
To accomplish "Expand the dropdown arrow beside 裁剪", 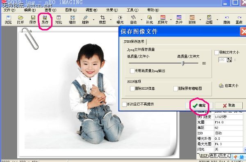I will tap(111, 20).
